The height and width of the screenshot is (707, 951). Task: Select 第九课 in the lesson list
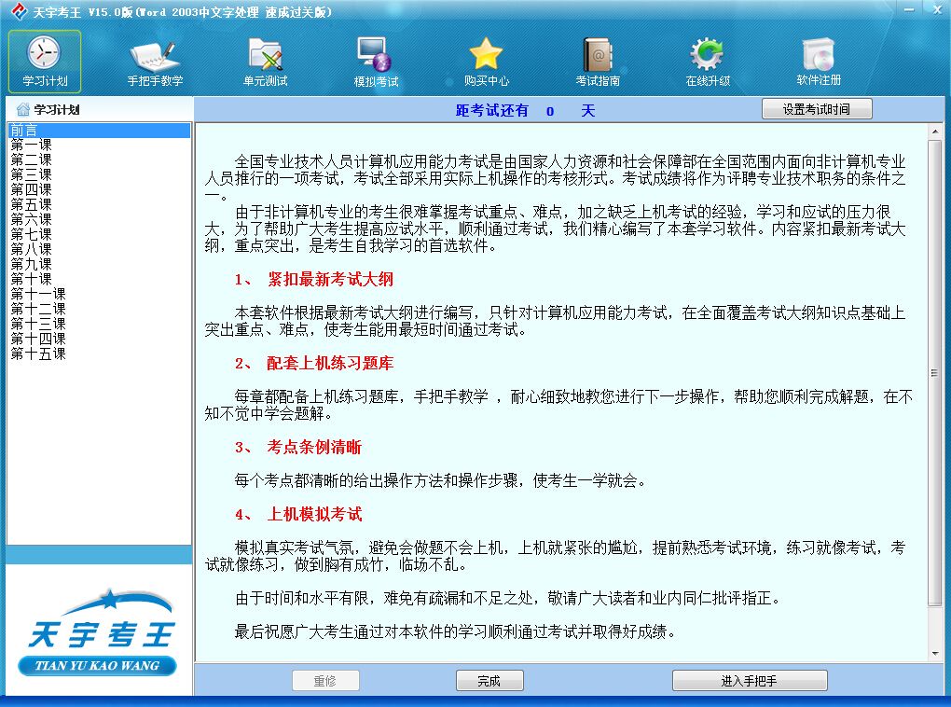99,264
